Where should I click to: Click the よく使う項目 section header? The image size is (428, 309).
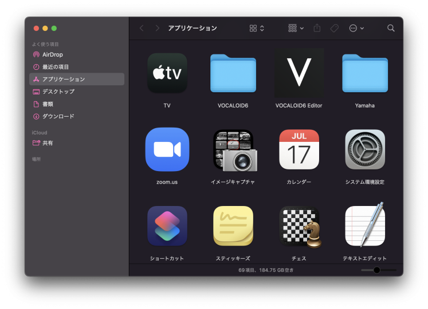pos(45,44)
